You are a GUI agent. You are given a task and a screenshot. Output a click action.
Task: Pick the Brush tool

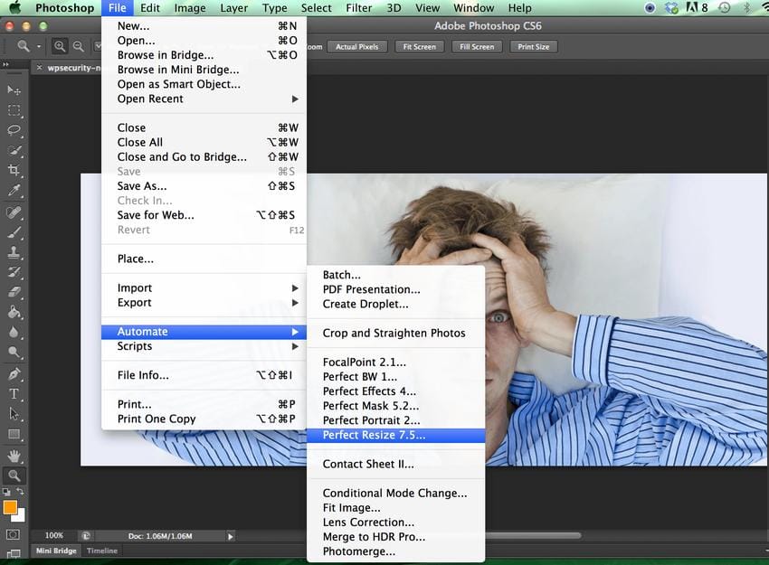click(13, 233)
